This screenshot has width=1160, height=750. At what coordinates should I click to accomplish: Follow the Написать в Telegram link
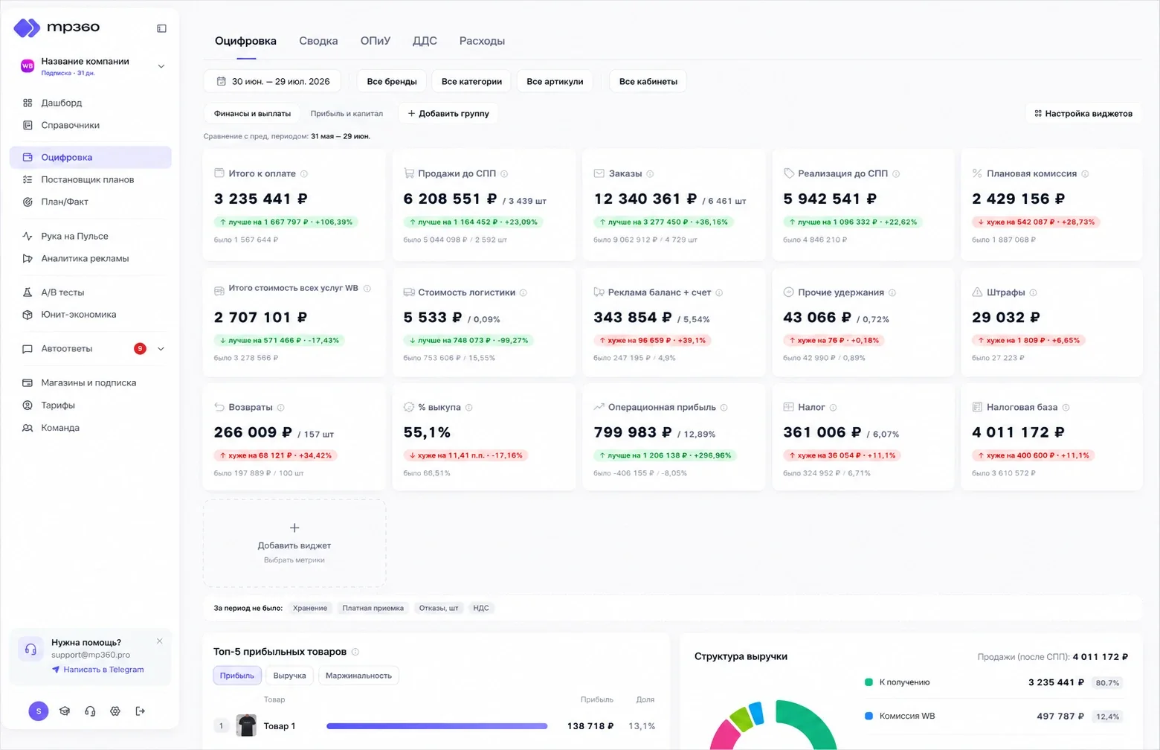97,670
